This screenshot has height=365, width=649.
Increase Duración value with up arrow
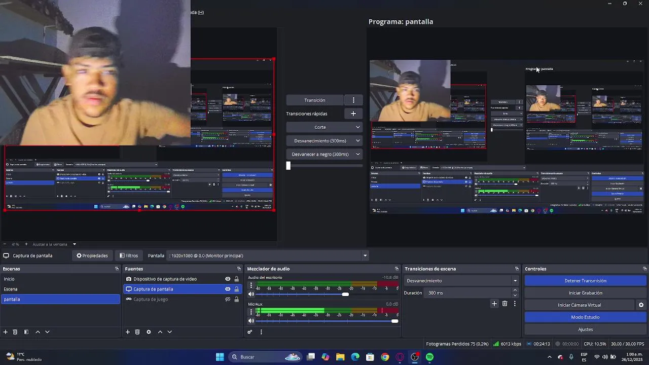[515, 290]
